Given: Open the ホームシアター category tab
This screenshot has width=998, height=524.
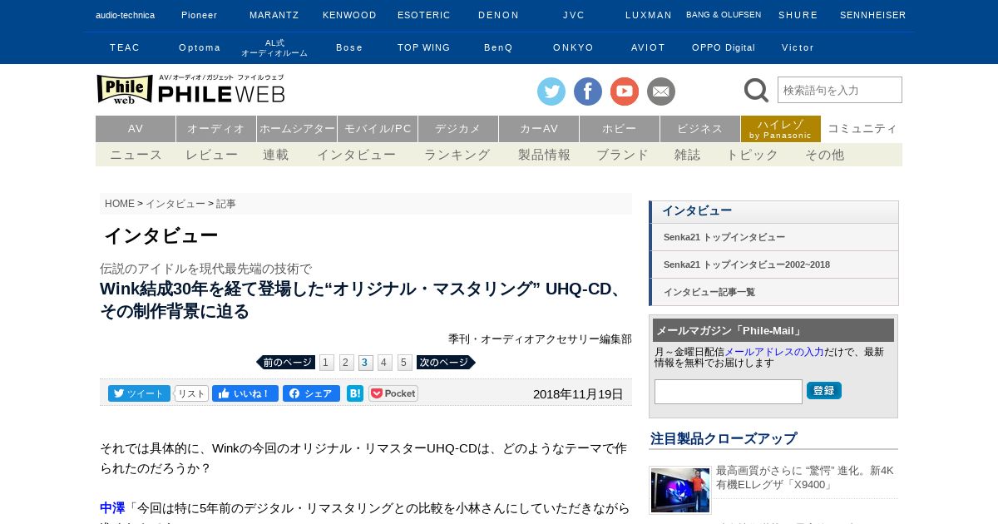Looking at the screenshot, I should pyautogui.click(x=297, y=129).
